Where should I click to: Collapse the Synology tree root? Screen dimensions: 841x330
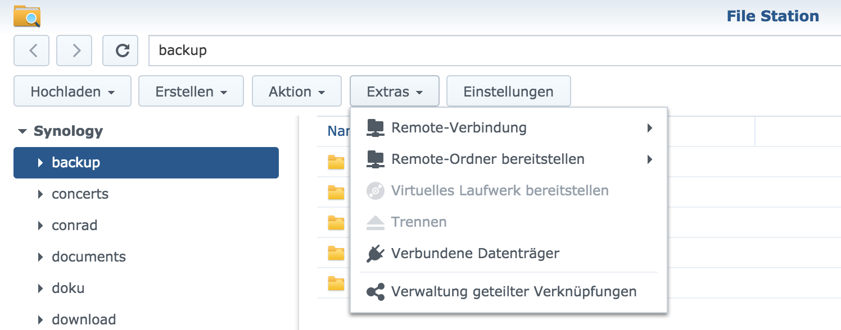click(x=22, y=131)
